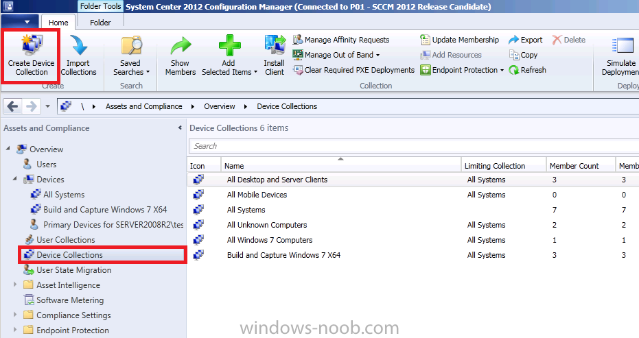Sort by Member Count column header

(x=581, y=165)
